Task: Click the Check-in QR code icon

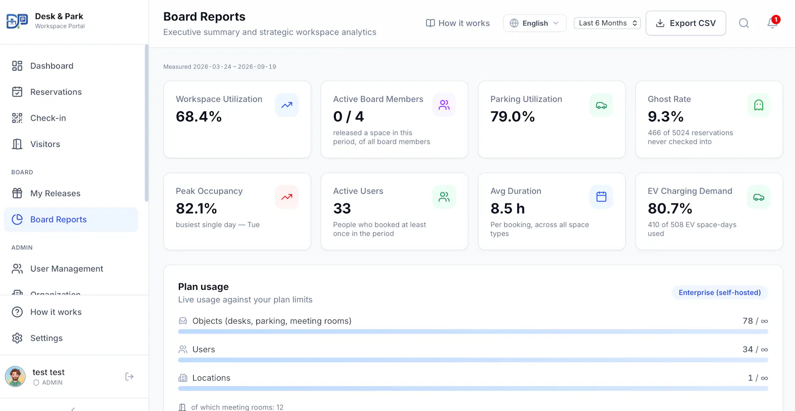Action: [x=17, y=118]
